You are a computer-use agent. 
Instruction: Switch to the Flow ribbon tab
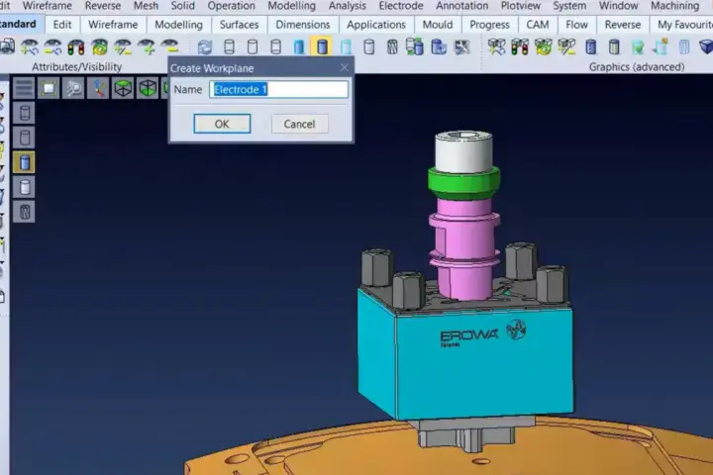click(576, 25)
